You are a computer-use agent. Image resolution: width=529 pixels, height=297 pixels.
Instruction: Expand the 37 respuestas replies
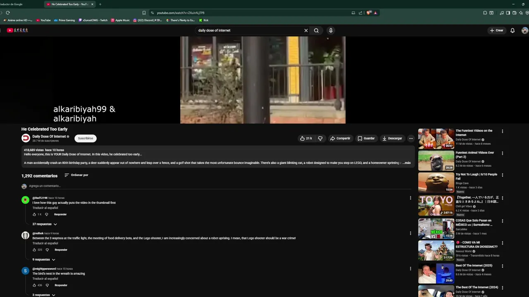click(x=45, y=224)
